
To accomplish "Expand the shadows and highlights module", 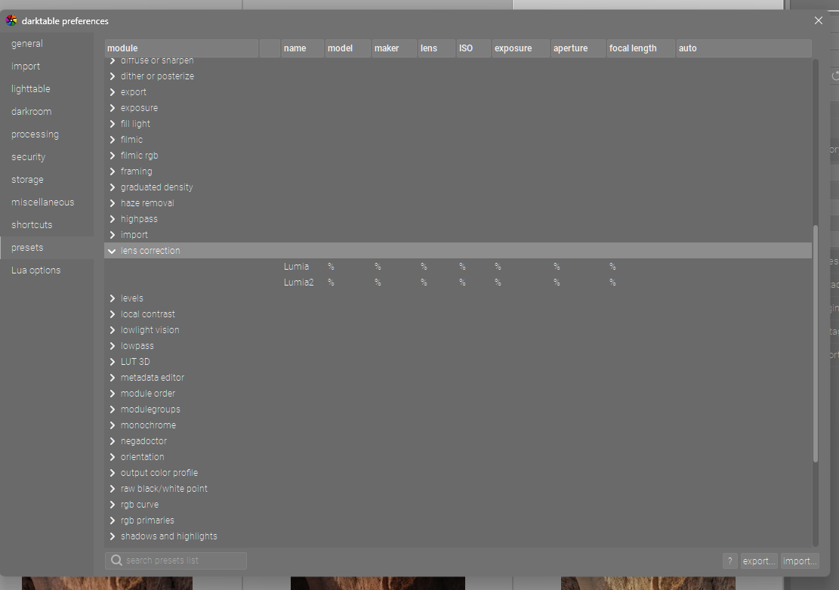I will point(113,536).
